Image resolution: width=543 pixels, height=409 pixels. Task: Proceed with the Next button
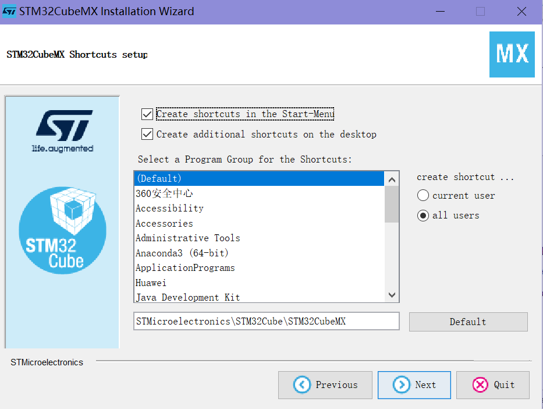tap(414, 385)
